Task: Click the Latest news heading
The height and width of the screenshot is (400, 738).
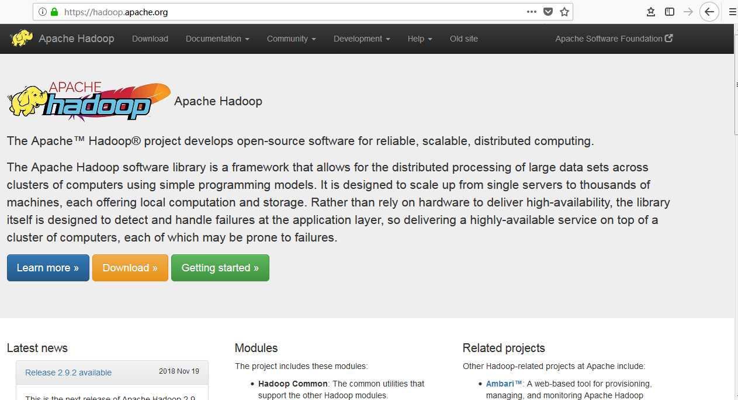Action: (37, 348)
